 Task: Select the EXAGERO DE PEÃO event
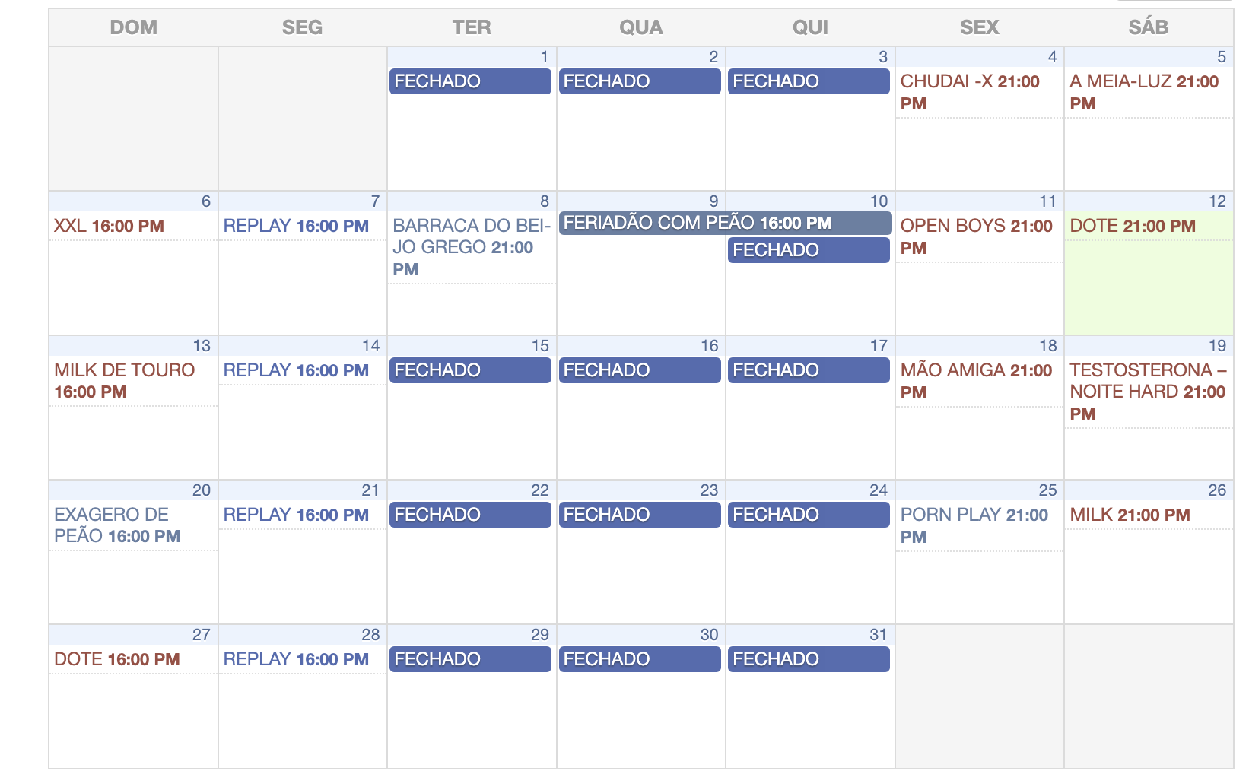click(116, 525)
